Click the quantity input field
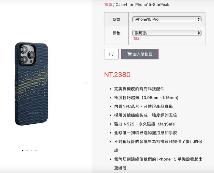This screenshot has height=173, width=214. (111, 54)
